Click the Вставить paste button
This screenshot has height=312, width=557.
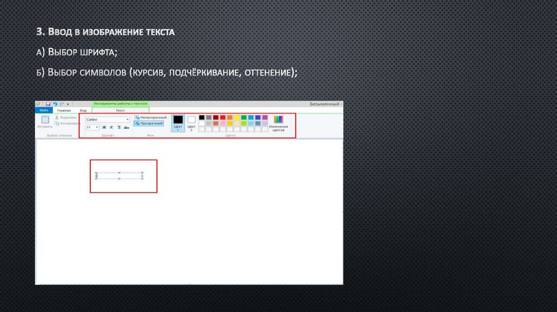pos(45,121)
